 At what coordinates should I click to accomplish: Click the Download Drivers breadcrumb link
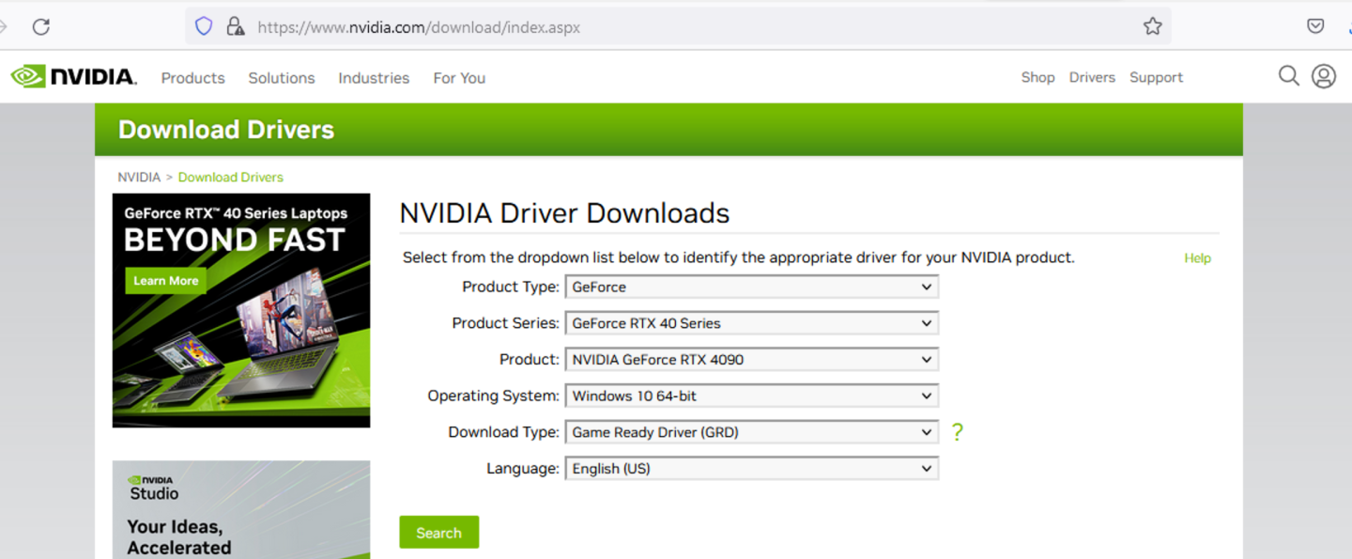point(230,177)
